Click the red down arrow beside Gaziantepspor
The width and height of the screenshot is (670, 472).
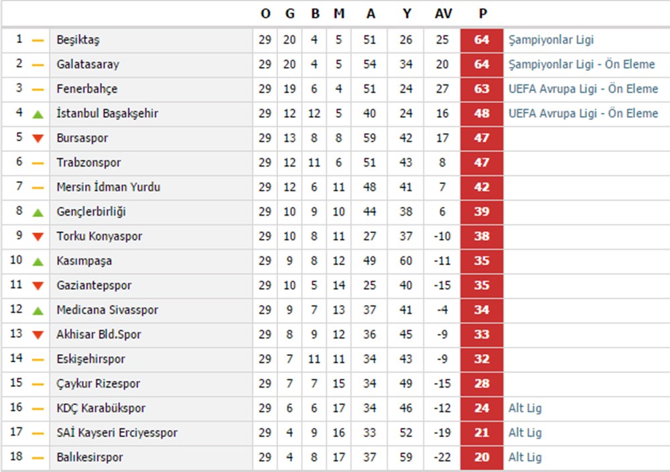pos(38,286)
